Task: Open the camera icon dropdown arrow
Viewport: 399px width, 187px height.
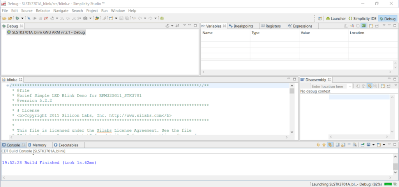Action: click(x=90, y=18)
